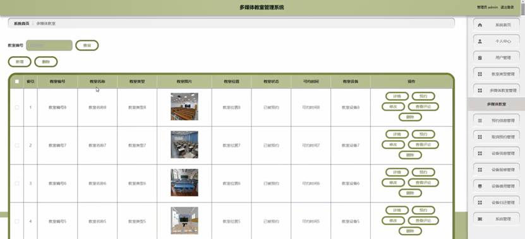The width and height of the screenshot is (525, 239).
Task: Click the icon beside 设备借用管理
Action: coord(480,186)
